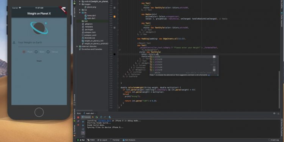Click the Flutter Hot Restart icon
This screenshot has width=284, height=142.
pyautogui.click(x=97, y=117)
